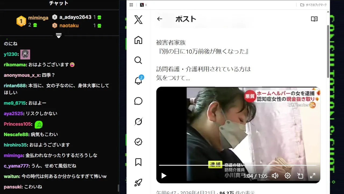Viewport: 344px width, 194px height.
Task: Click username hirohiro35 in chat
Action: click(x=15, y=145)
